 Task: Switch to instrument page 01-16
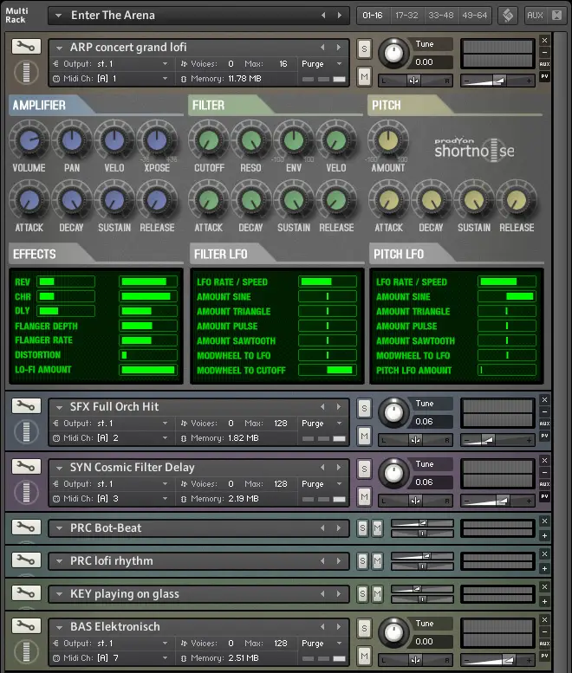373,16
